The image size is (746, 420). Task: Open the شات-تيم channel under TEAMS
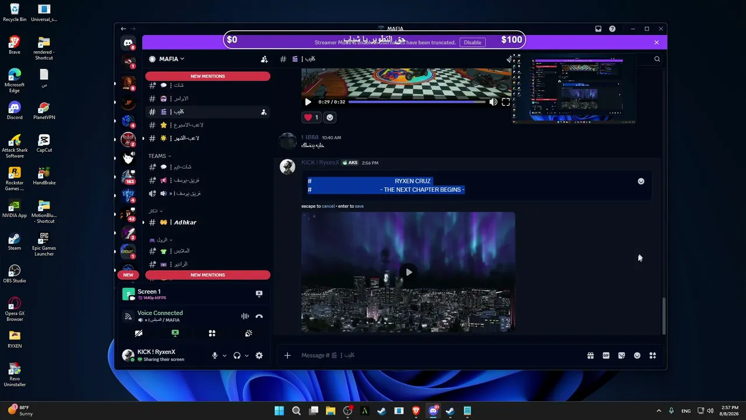coord(207,167)
